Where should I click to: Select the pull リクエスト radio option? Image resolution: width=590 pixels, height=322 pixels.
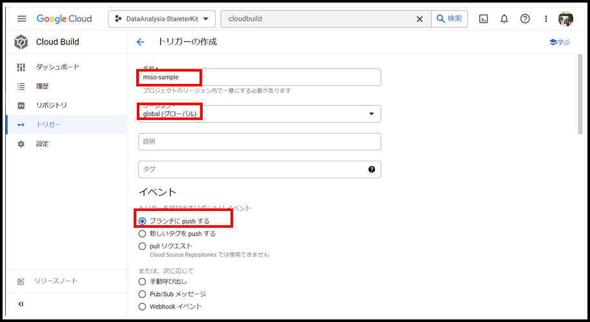pyautogui.click(x=143, y=246)
